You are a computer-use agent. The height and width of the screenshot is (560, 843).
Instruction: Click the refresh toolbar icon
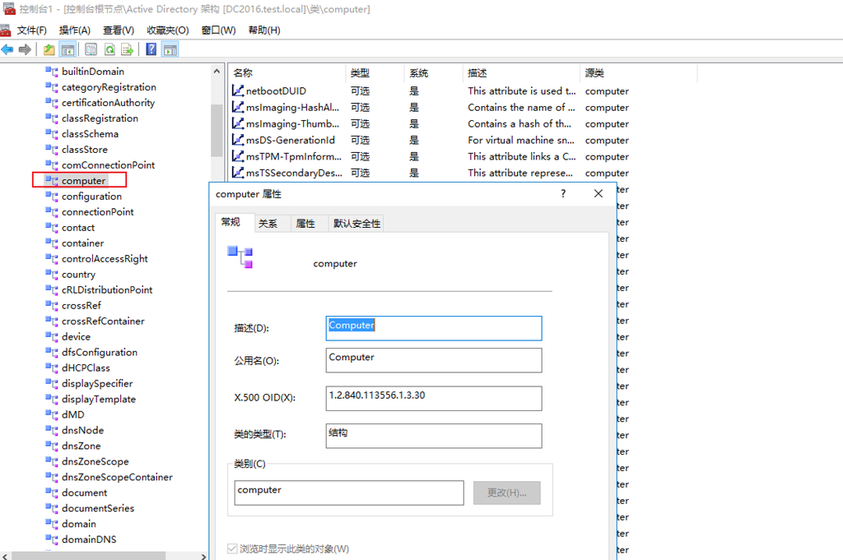pyautogui.click(x=109, y=49)
